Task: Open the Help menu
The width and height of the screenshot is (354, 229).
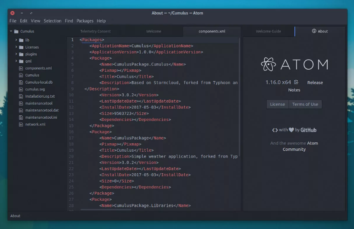Action: pos(101,21)
